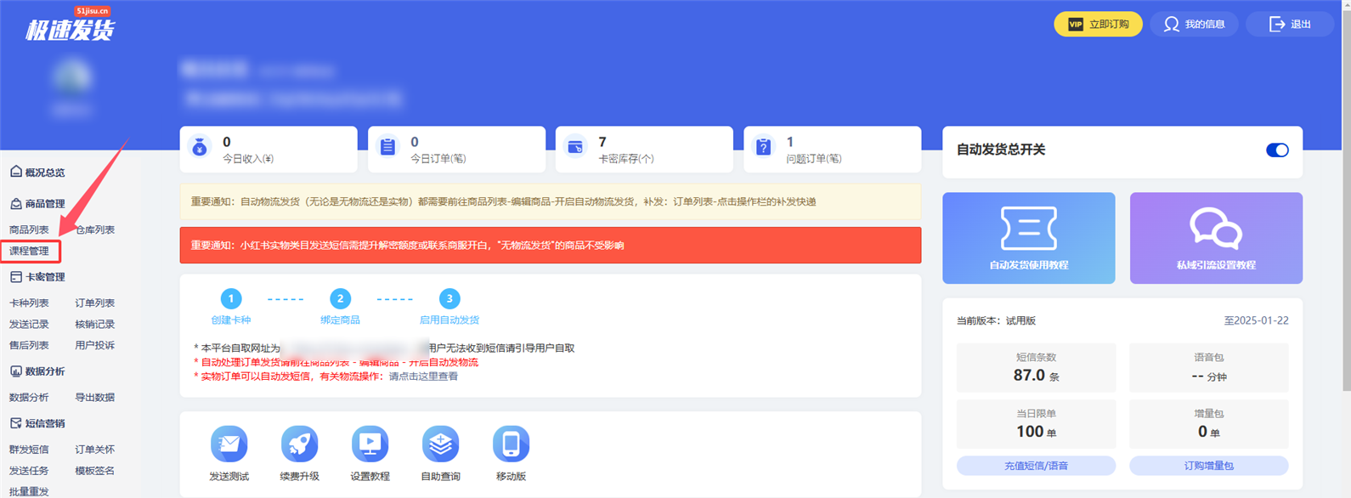This screenshot has height=498, width=1351.
Task: Click the 短信条数 87.0 条 tile
Action: point(1036,368)
